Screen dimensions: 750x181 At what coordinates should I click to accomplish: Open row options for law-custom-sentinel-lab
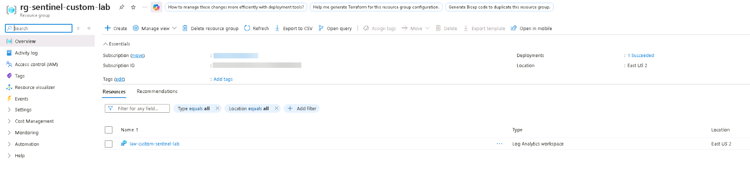tap(500, 144)
